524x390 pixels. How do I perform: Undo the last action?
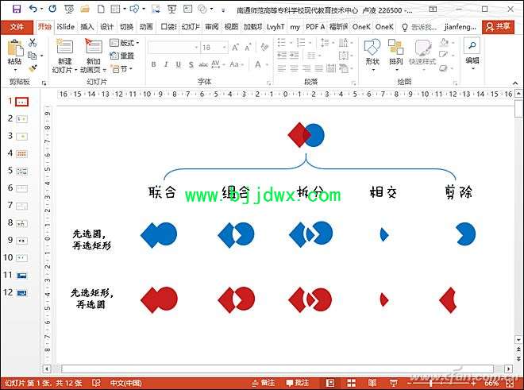[x=33, y=9]
